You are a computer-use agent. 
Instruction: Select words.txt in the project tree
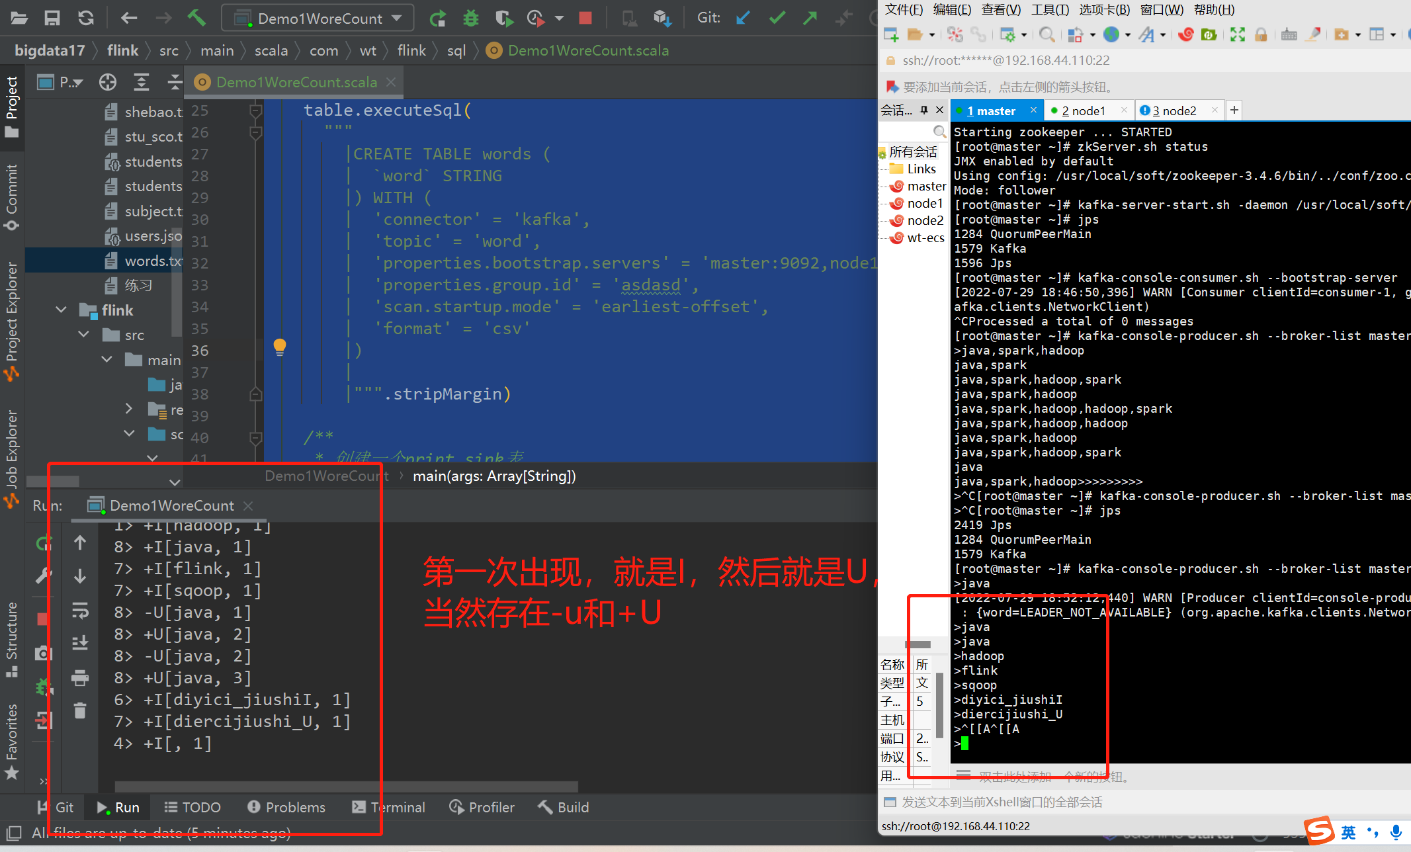pos(152,261)
